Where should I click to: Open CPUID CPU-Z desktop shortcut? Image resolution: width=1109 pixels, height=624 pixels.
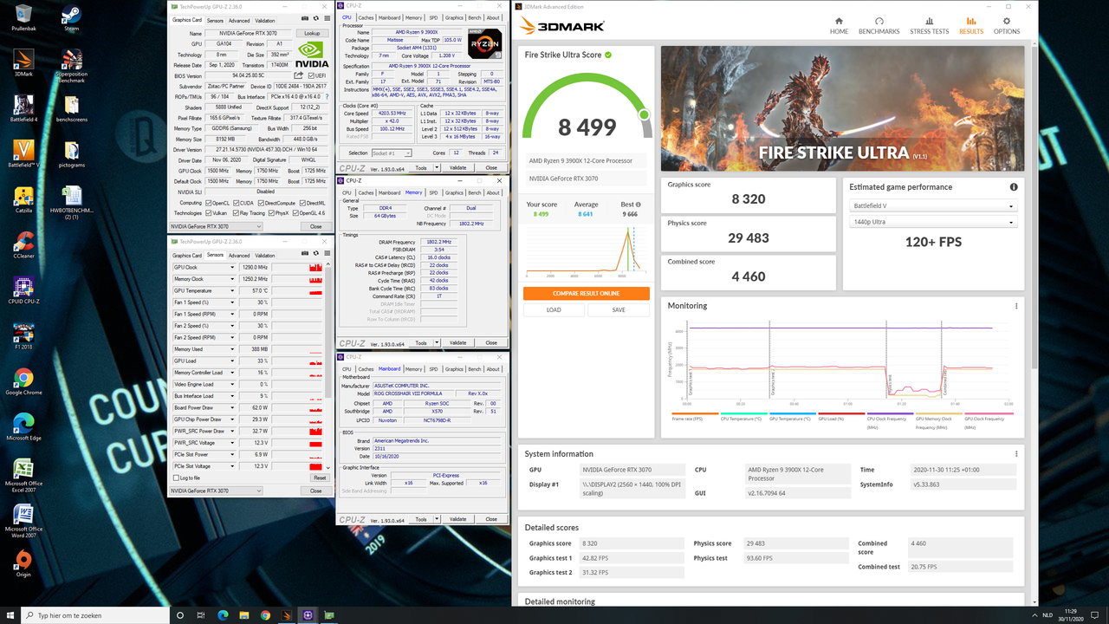(23, 291)
